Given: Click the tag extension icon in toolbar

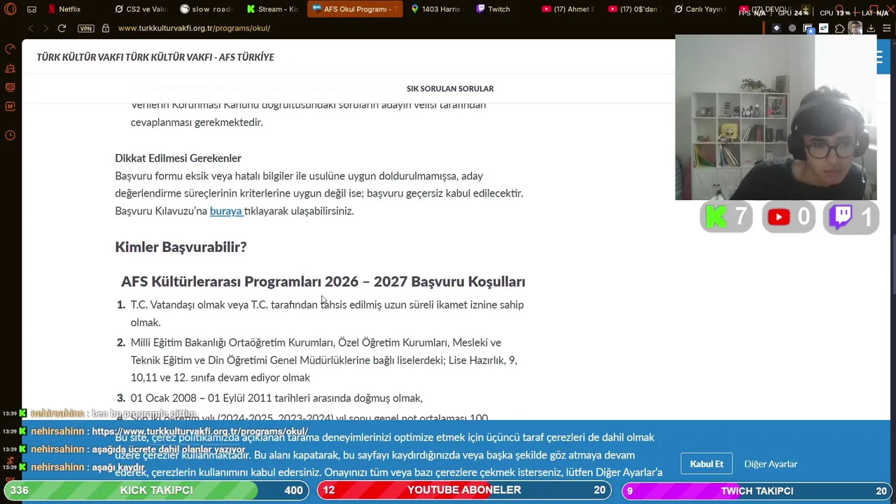Looking at the screenshot, I should [776, 28].
